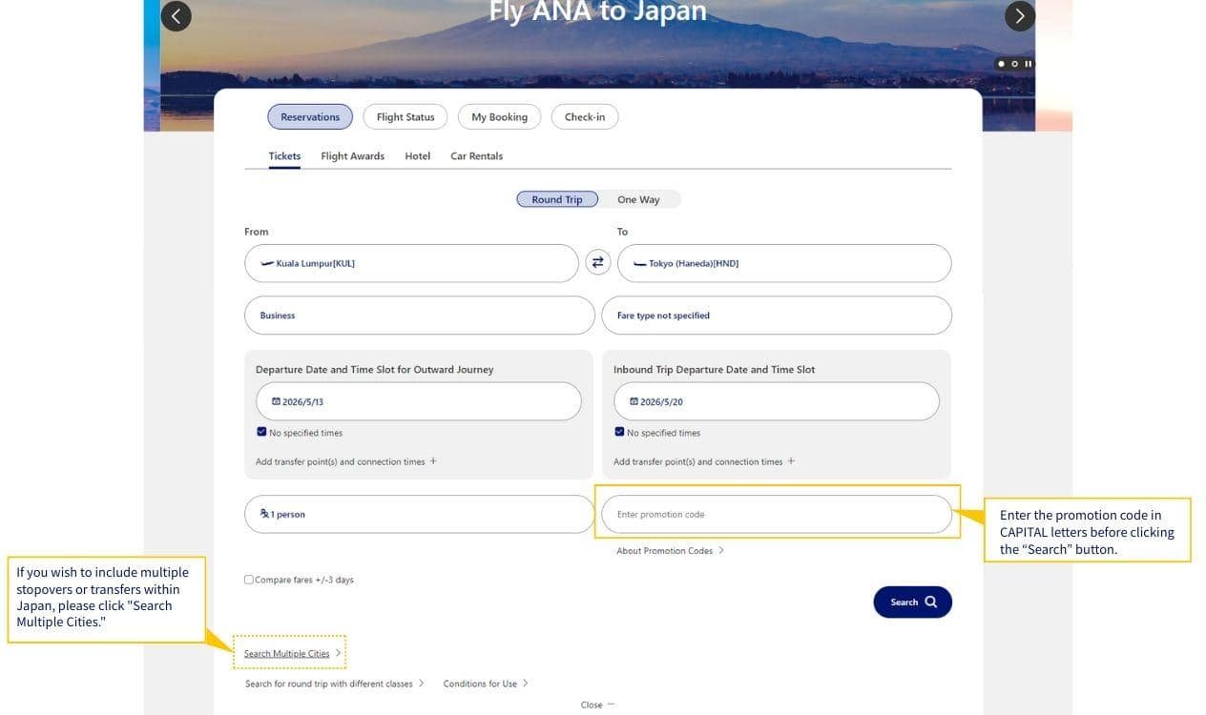1206x715 pixels.
Task: Open the Flight Status tab
Action: (x=405, y=117)
